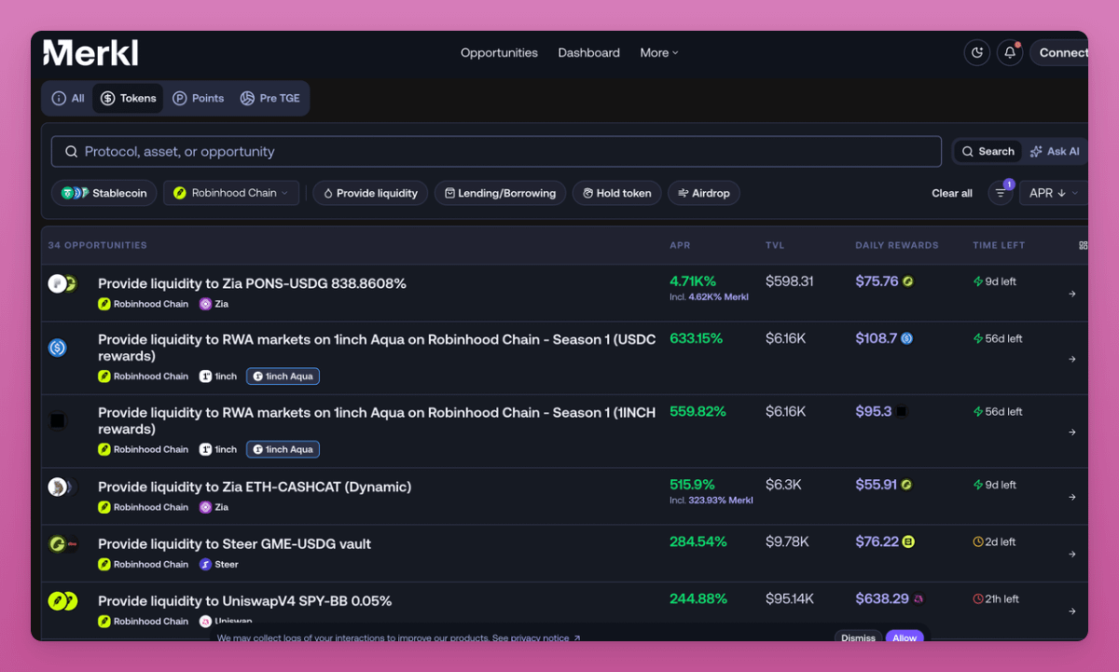The height and width of the screenshot is (672, 1119).
Task: Dismiss the log collection notice
Action: (x=858, y=638)
